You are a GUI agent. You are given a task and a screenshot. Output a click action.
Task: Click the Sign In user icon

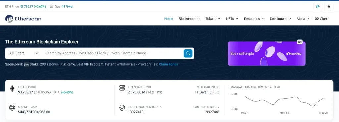coord(317,19)
